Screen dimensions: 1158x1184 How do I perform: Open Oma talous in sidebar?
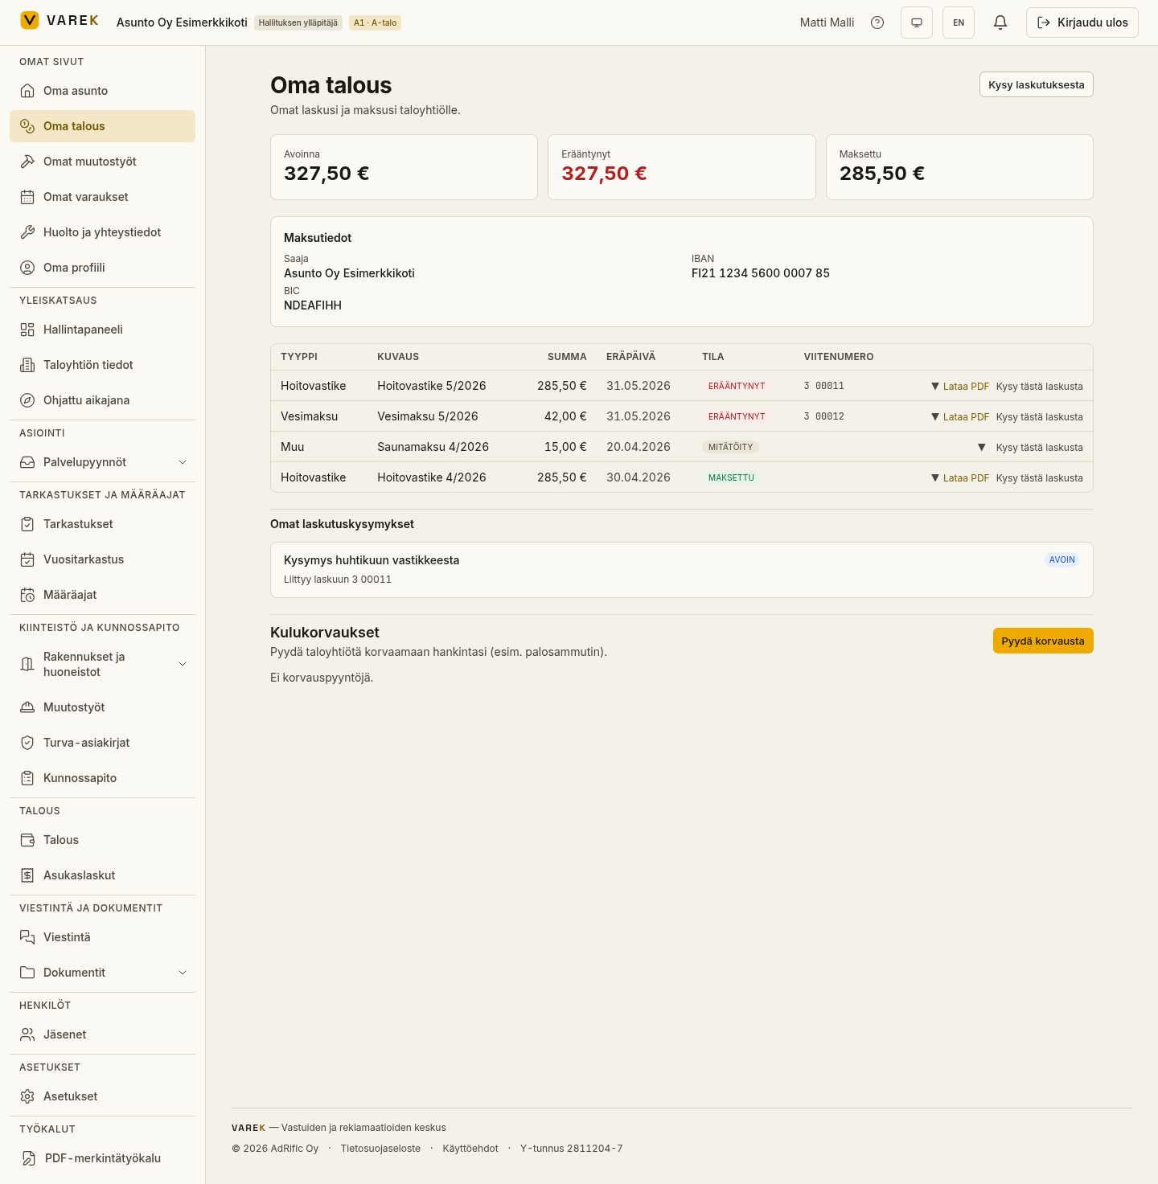point(102,126)
